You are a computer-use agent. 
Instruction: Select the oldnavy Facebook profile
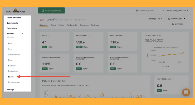click(12, 66)
